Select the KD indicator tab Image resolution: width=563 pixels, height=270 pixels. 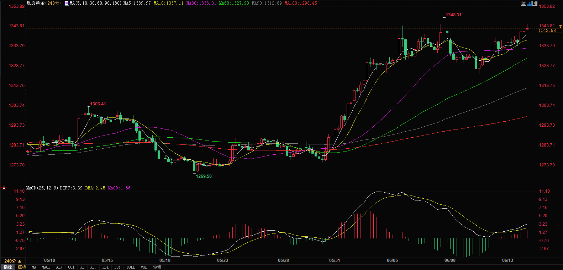click(83, 267)
